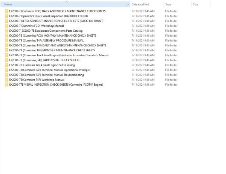The height and width of the screenshot is (174, 226).
Task: Click folder icon beside EX2000-7 Operator's Quick Visual Inspection
Action: point(6,16)
